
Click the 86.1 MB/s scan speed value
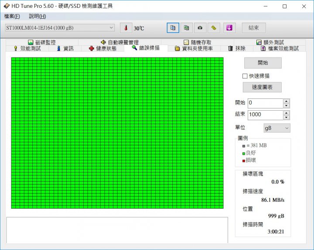pyautogui.click(x=273, y=200)
